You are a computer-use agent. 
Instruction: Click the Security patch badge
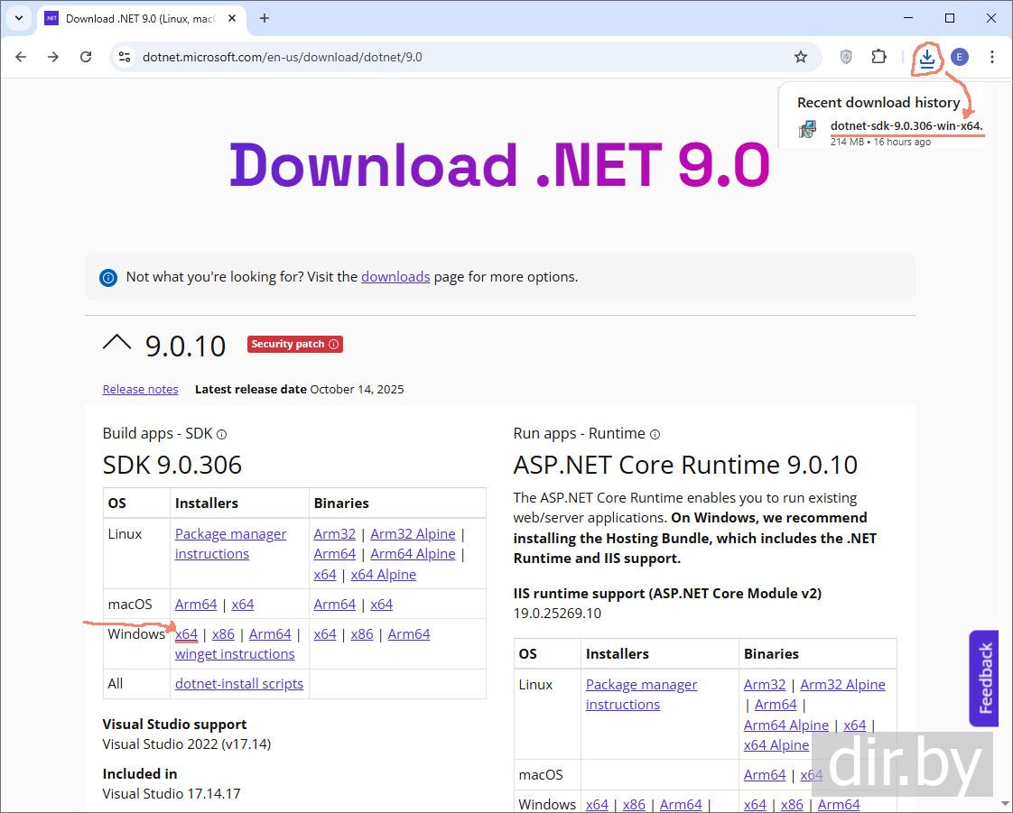point(294,344)
